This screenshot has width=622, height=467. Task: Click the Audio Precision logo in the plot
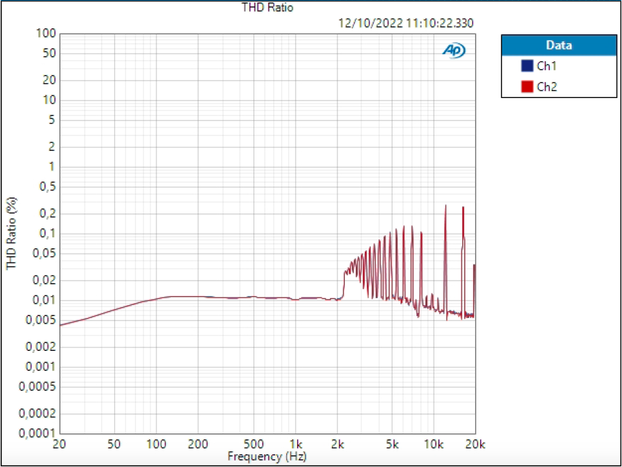click(454, 50)
